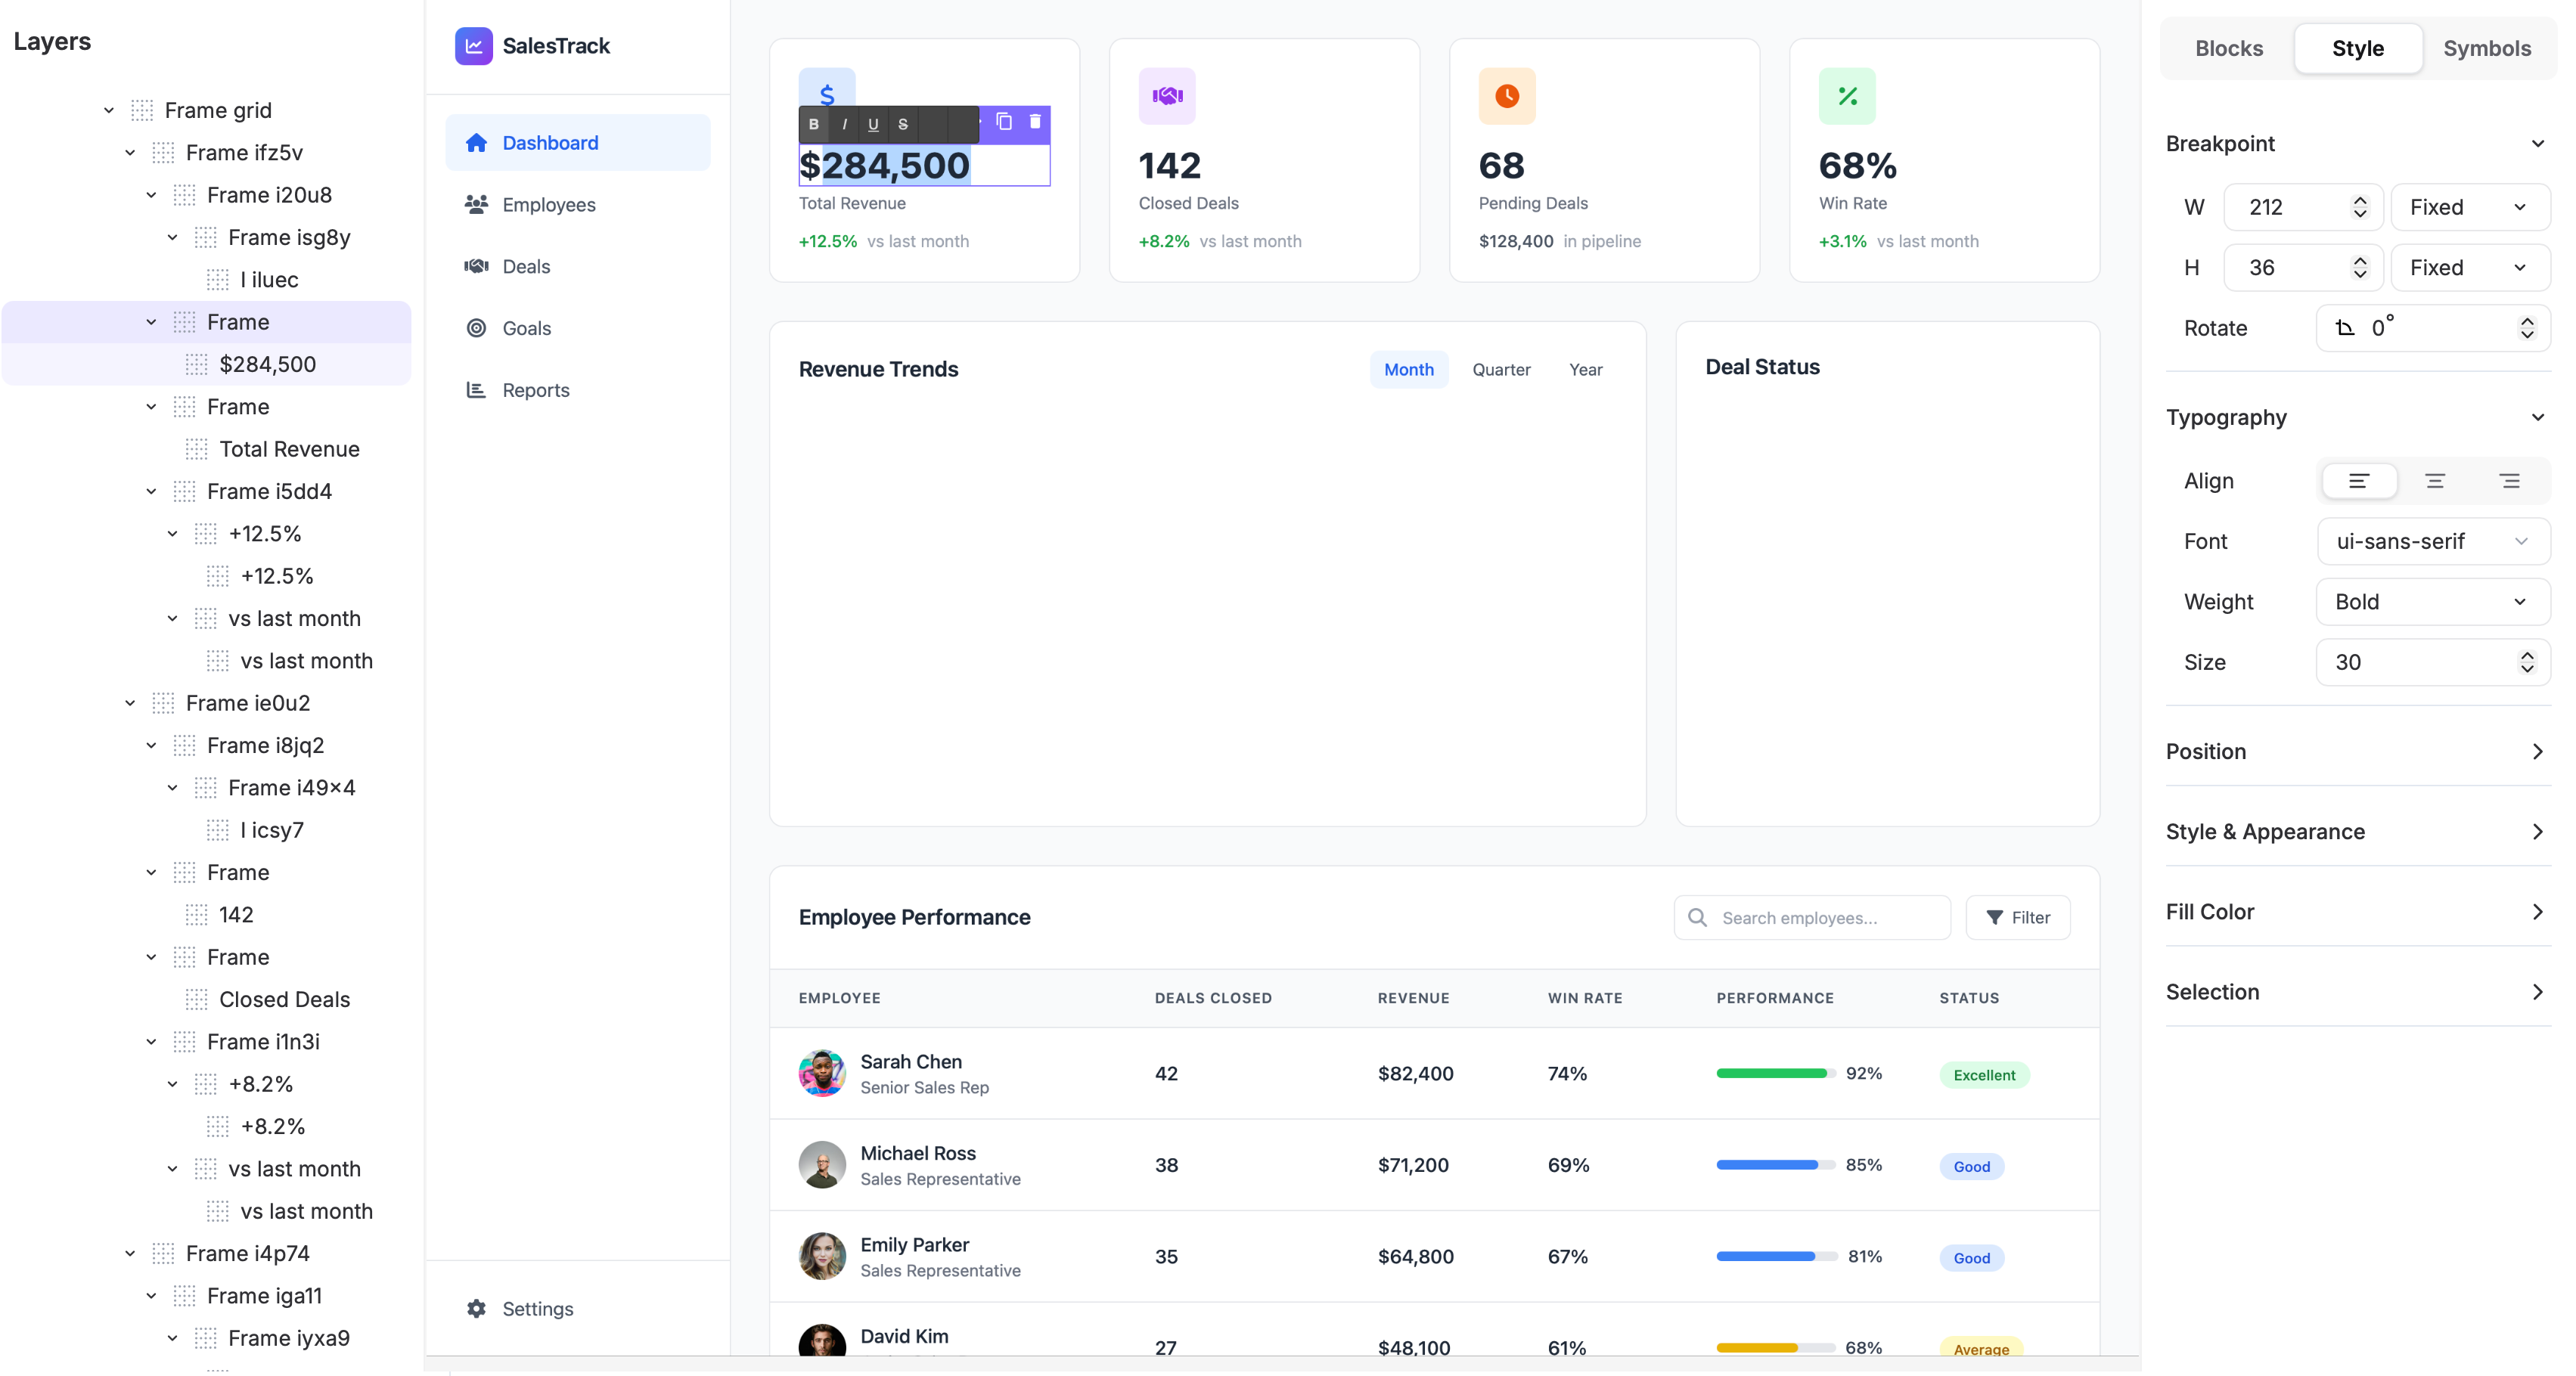
Task: Duplicate the selected $284,500 element
Action: point(1004,122)
